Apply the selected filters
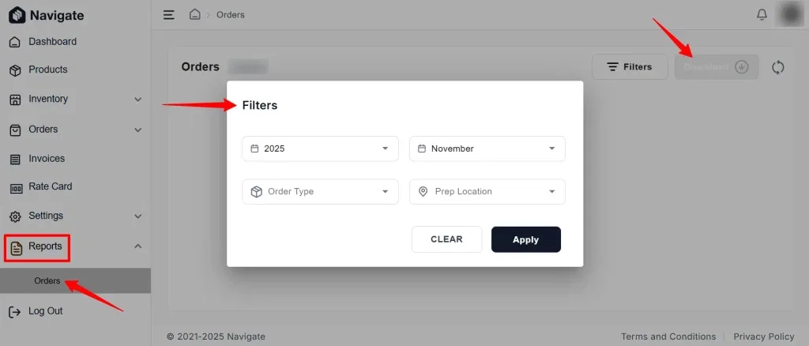This screenshot has height=346, width=809. (525, 239)
